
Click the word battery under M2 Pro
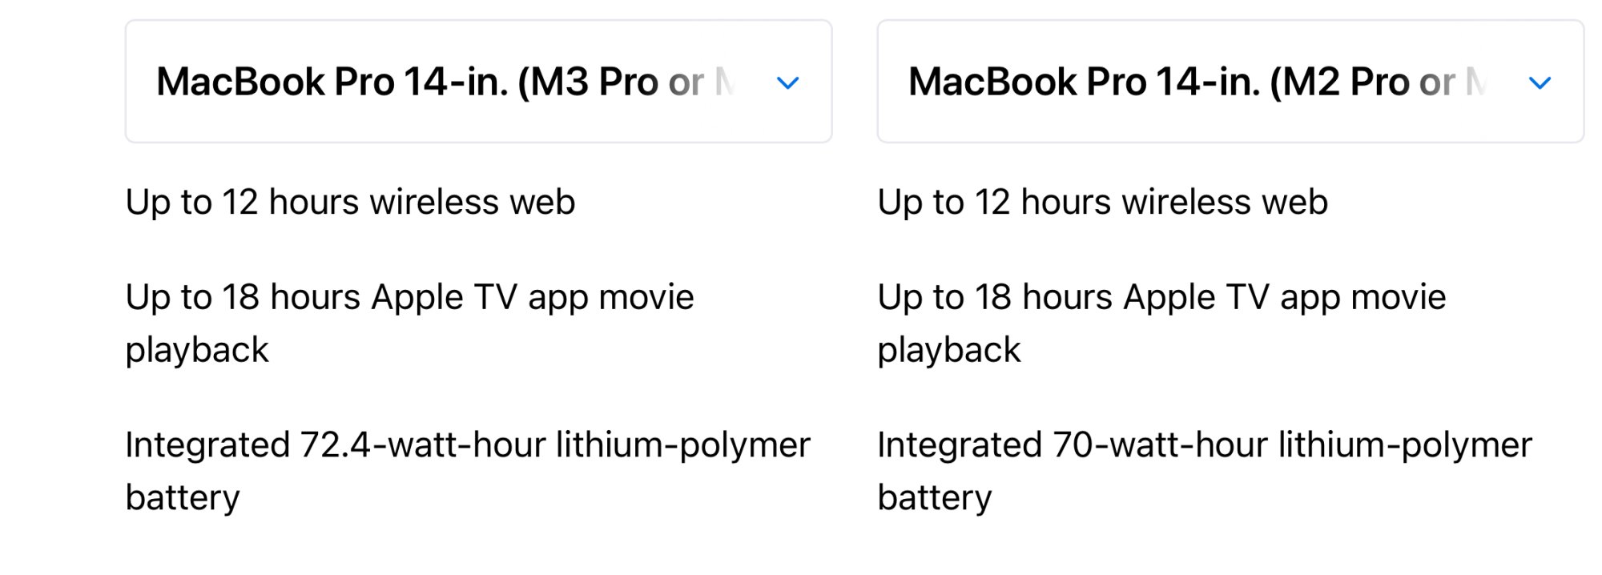coord(935,498)
